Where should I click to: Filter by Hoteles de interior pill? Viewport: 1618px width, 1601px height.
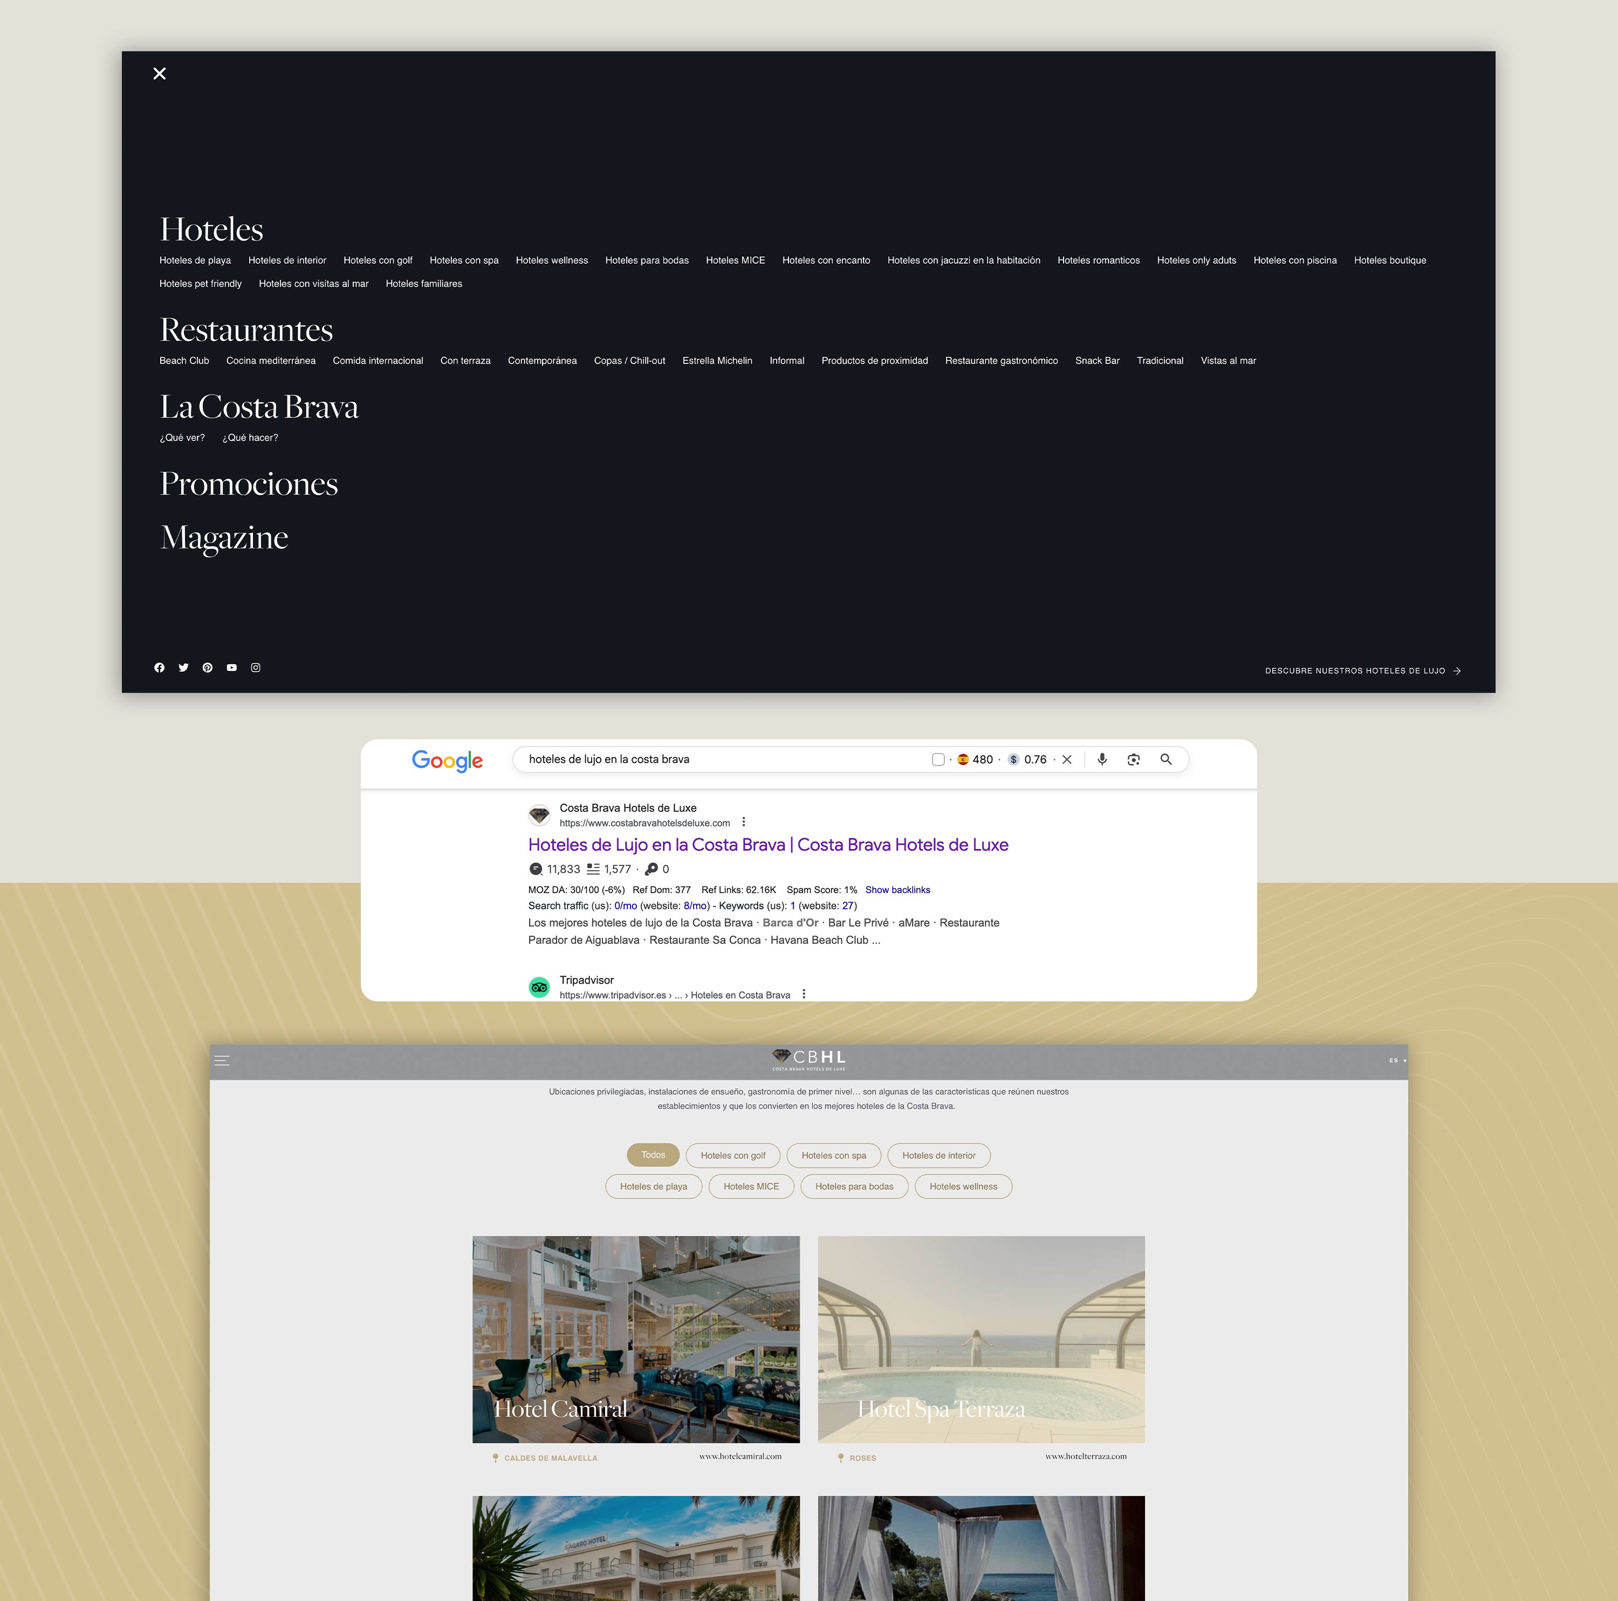939,1156
